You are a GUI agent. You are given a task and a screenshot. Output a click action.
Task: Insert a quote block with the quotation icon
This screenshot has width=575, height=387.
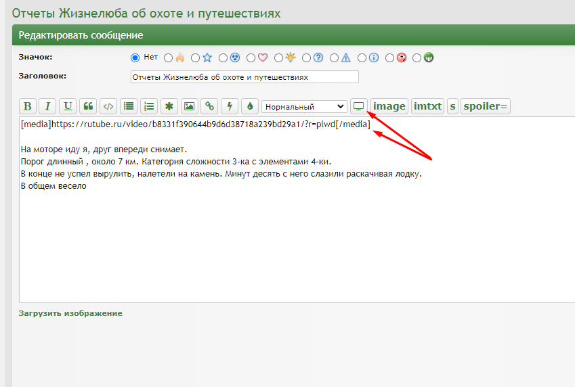tap(88, 106)
